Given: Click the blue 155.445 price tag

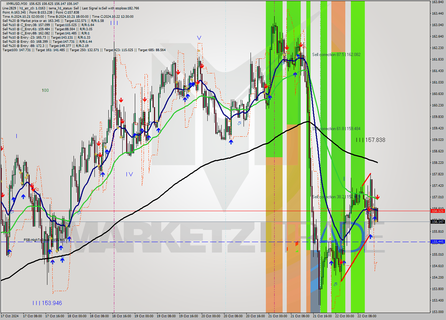Looking at the screenshot, I should pyautogui.click(x=438, y=241).
